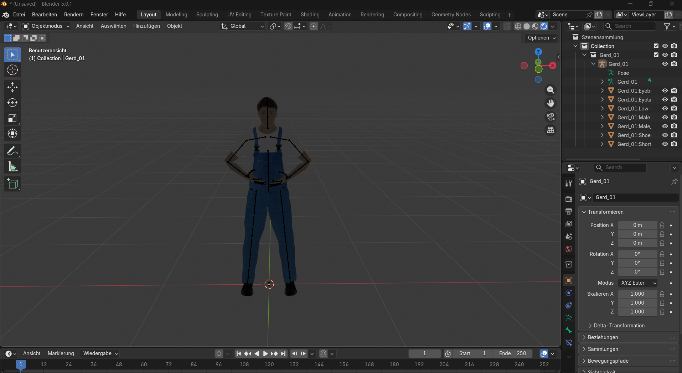
Task: Click the Skalieren X value field
Action: [637, 294]
